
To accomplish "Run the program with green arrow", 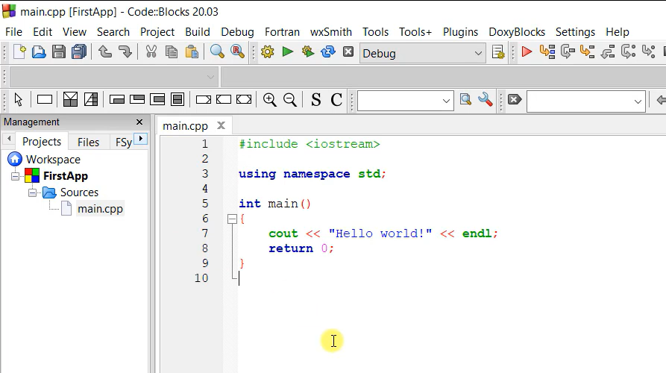I will click(x=288, y=52).
